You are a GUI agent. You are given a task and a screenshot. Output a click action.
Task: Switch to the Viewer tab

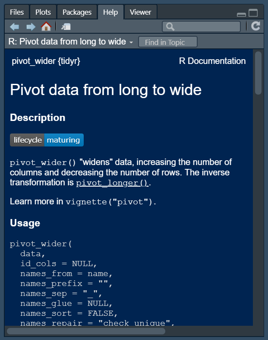pyautogui.click(x=140, y=12)
